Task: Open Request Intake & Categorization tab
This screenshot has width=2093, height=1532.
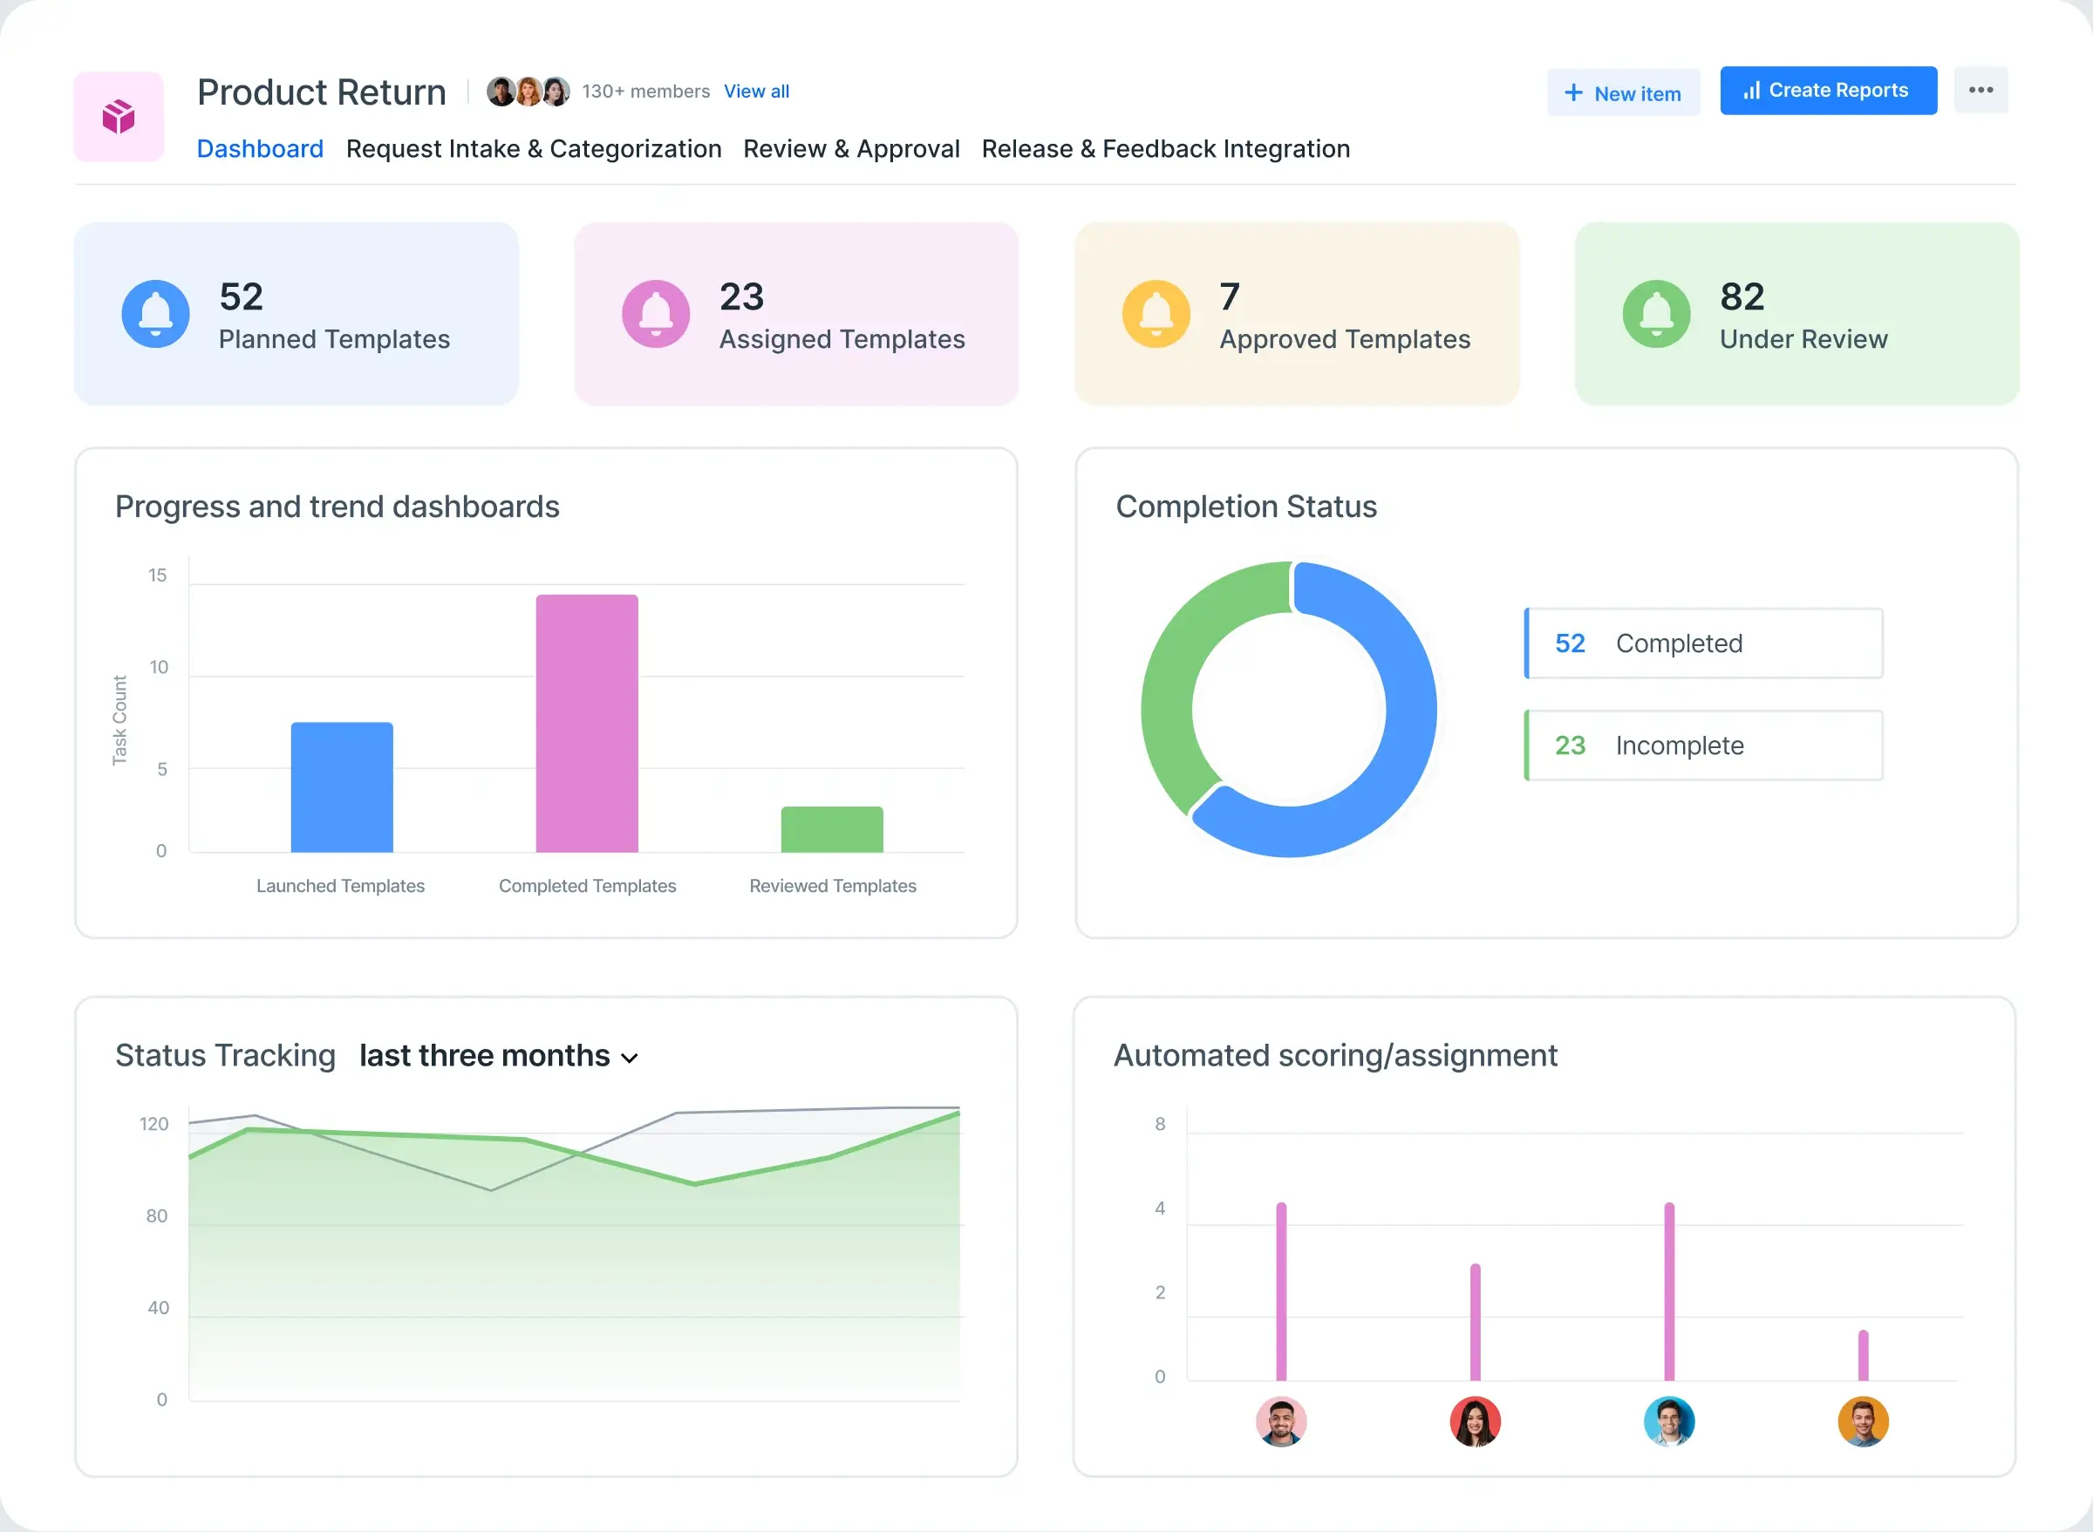Action: point(533,148)
